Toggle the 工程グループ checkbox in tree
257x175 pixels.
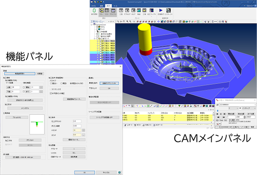(97, 38)
